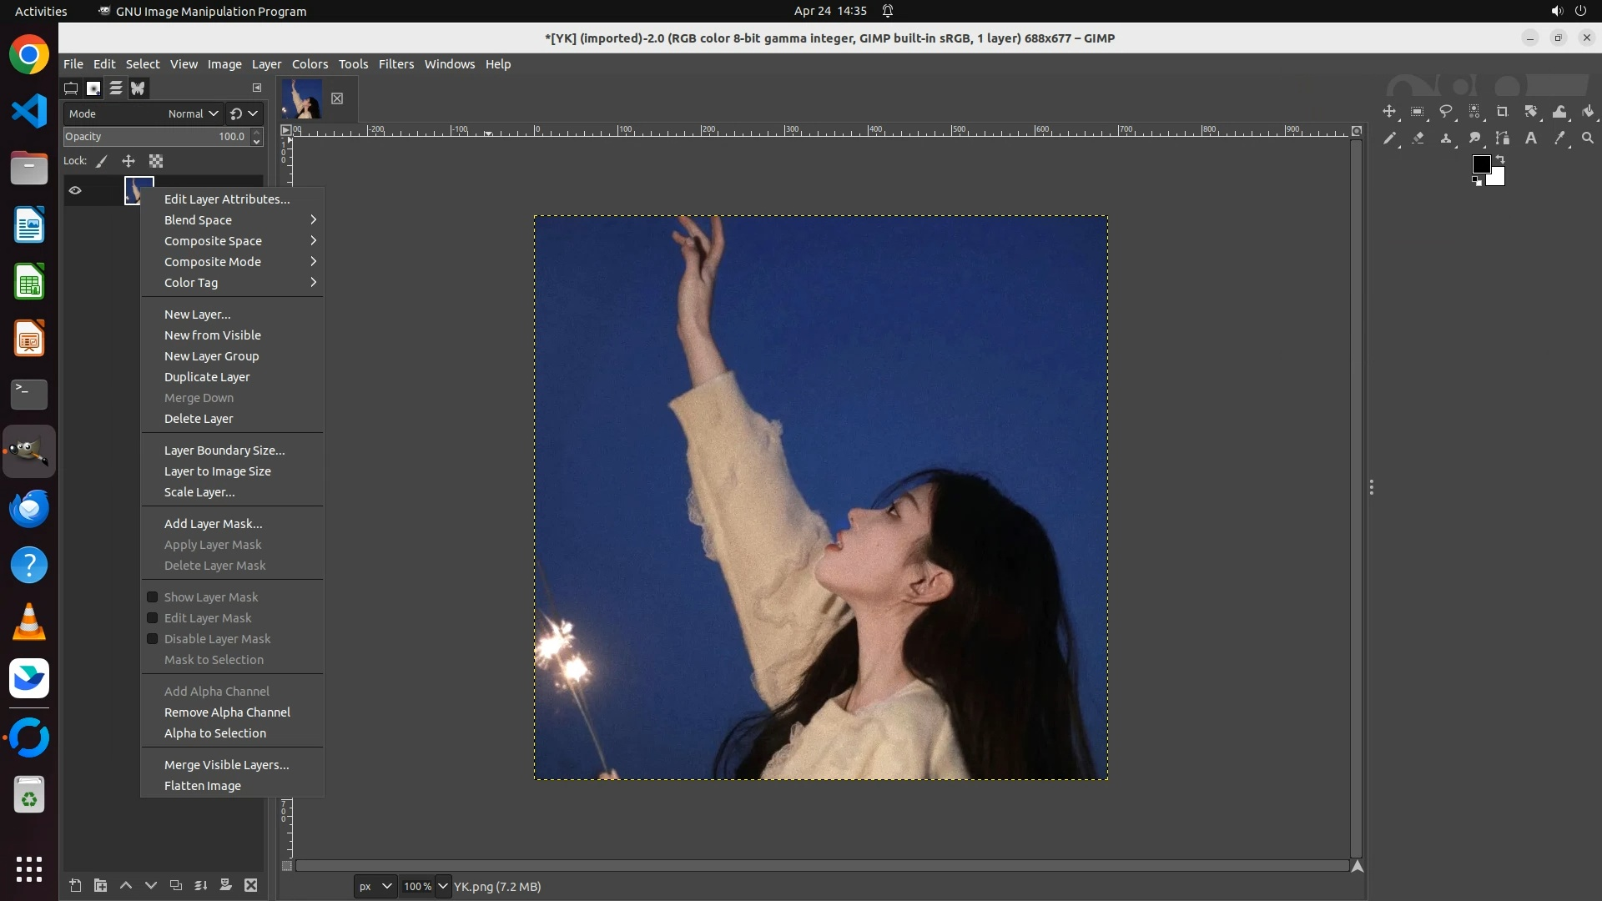Screen dimensions: 1602x901
Task: Open the zoom percentage dropdown
Action: pos(443,886)
